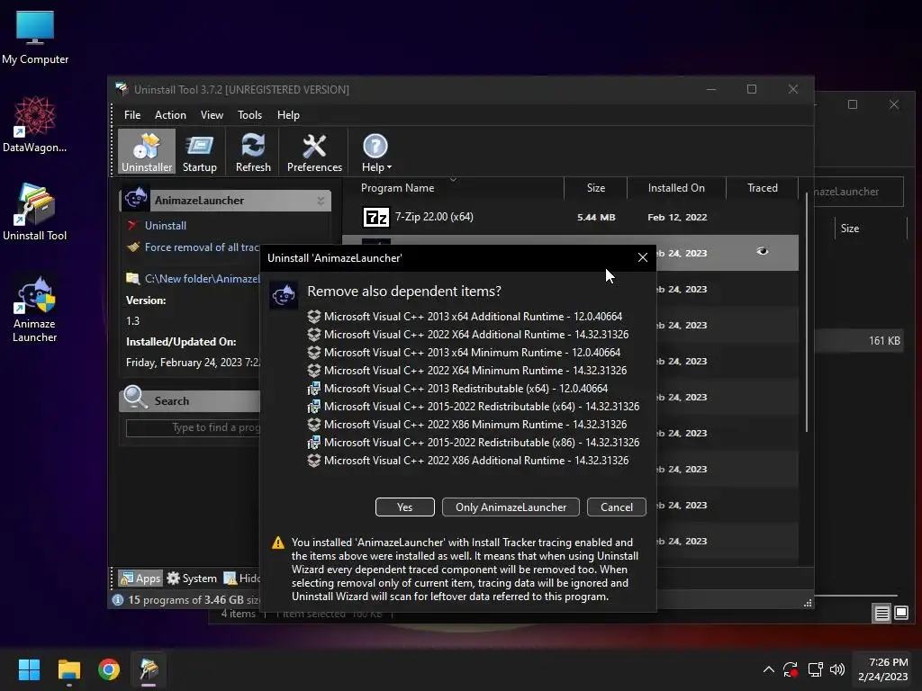Screen dimensions: 922x691
Task: Click Yes to remove dependent items
Action: (404, 507)
